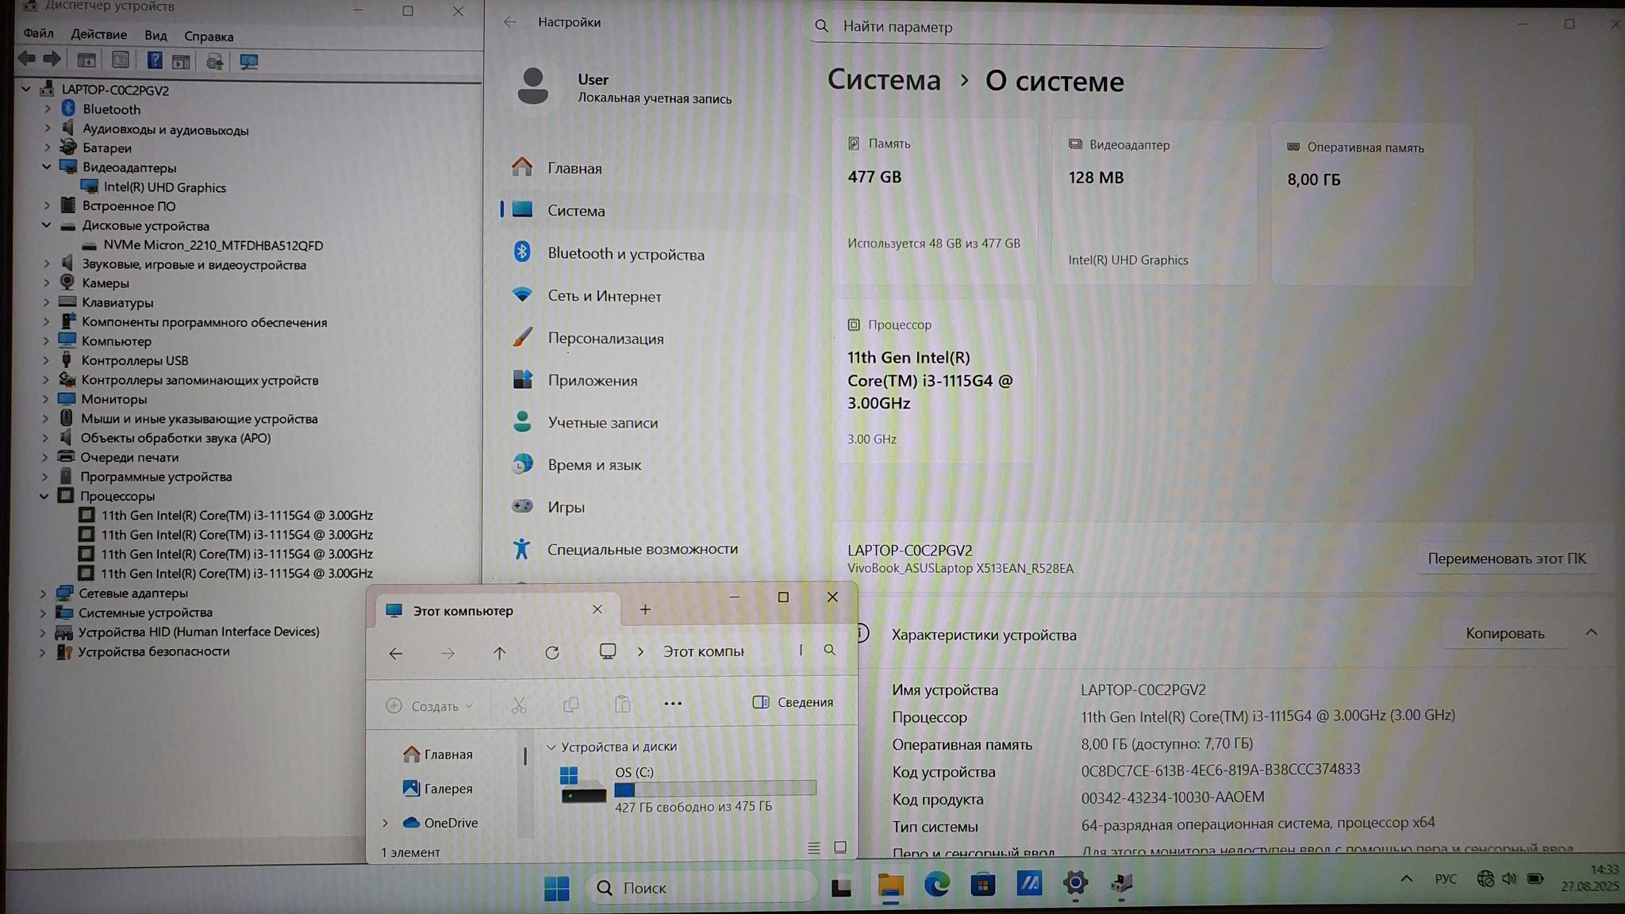The height and width of the screenshot is (914, 1625).
Task: Select Персонализация in the Settings sidebar
Action: tap(605, 338)
